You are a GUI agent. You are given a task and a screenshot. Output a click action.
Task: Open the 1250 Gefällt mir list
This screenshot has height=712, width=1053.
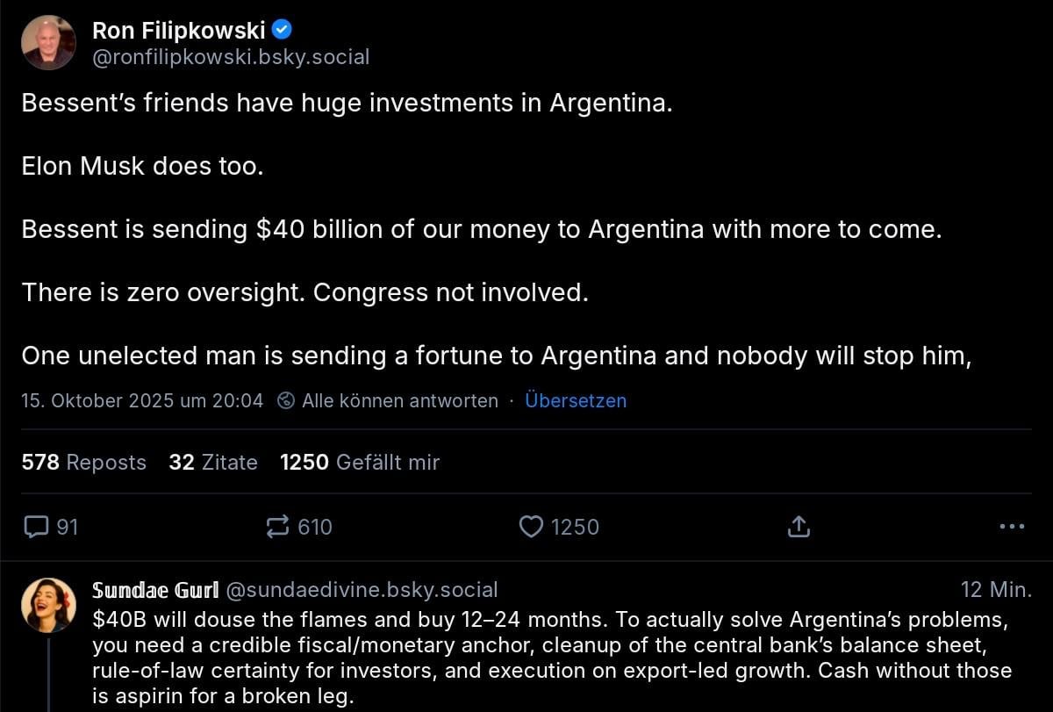(360, 463)
